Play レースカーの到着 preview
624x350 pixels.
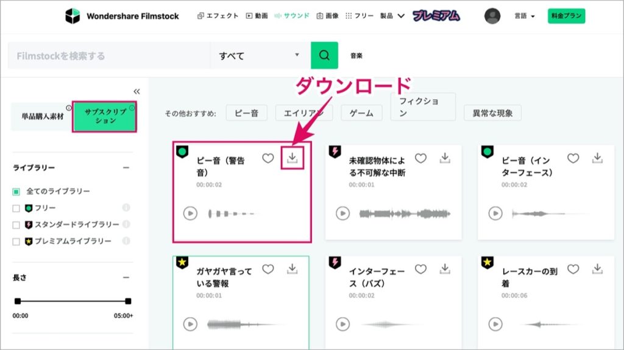click(x=495, y=324)
